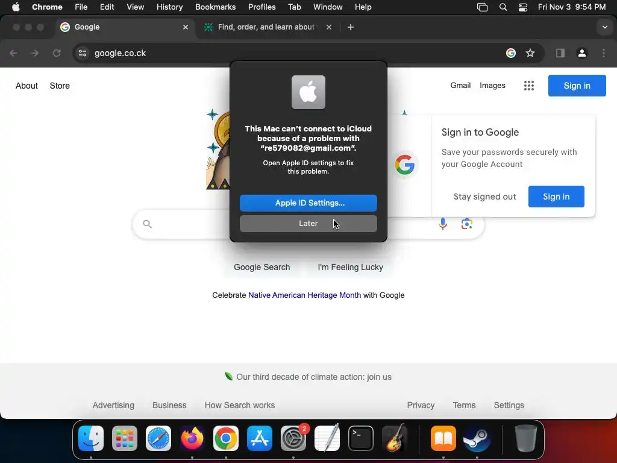
Task: Open the Chrome profile avatar
Action: pyautogui.click(x=582, y=53)
